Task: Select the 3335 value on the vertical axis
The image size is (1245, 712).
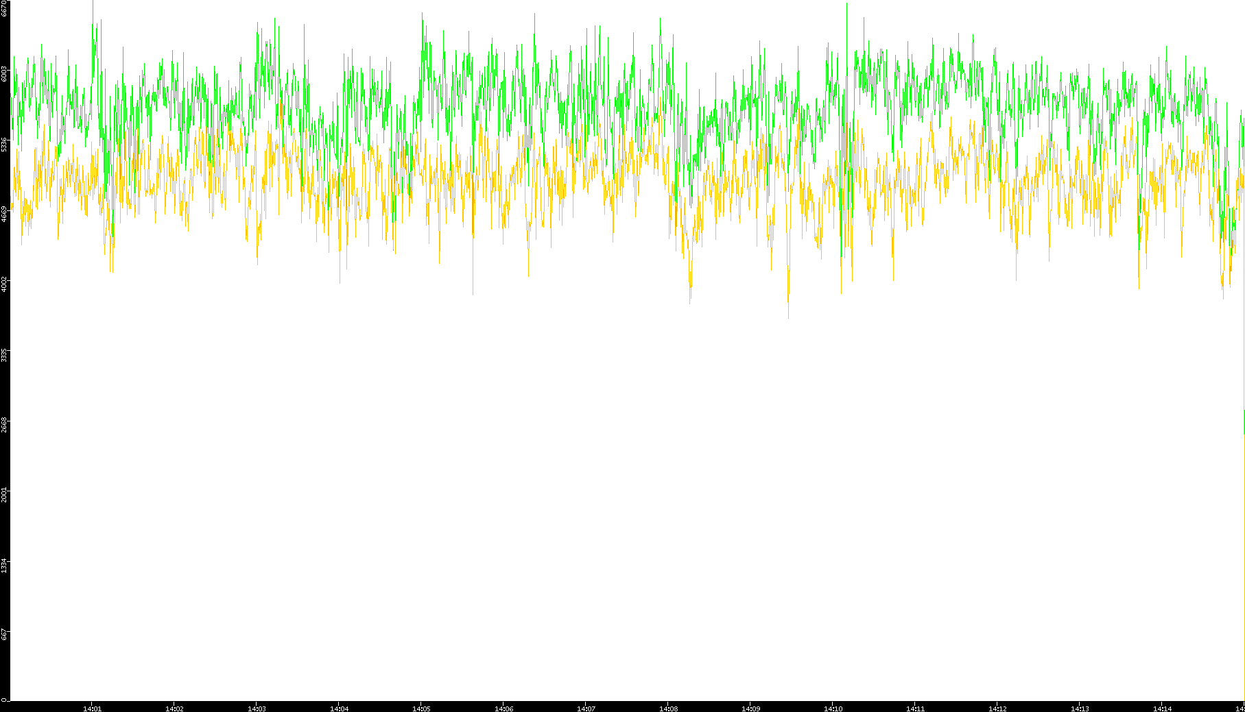Action: (x=5, y=354)
